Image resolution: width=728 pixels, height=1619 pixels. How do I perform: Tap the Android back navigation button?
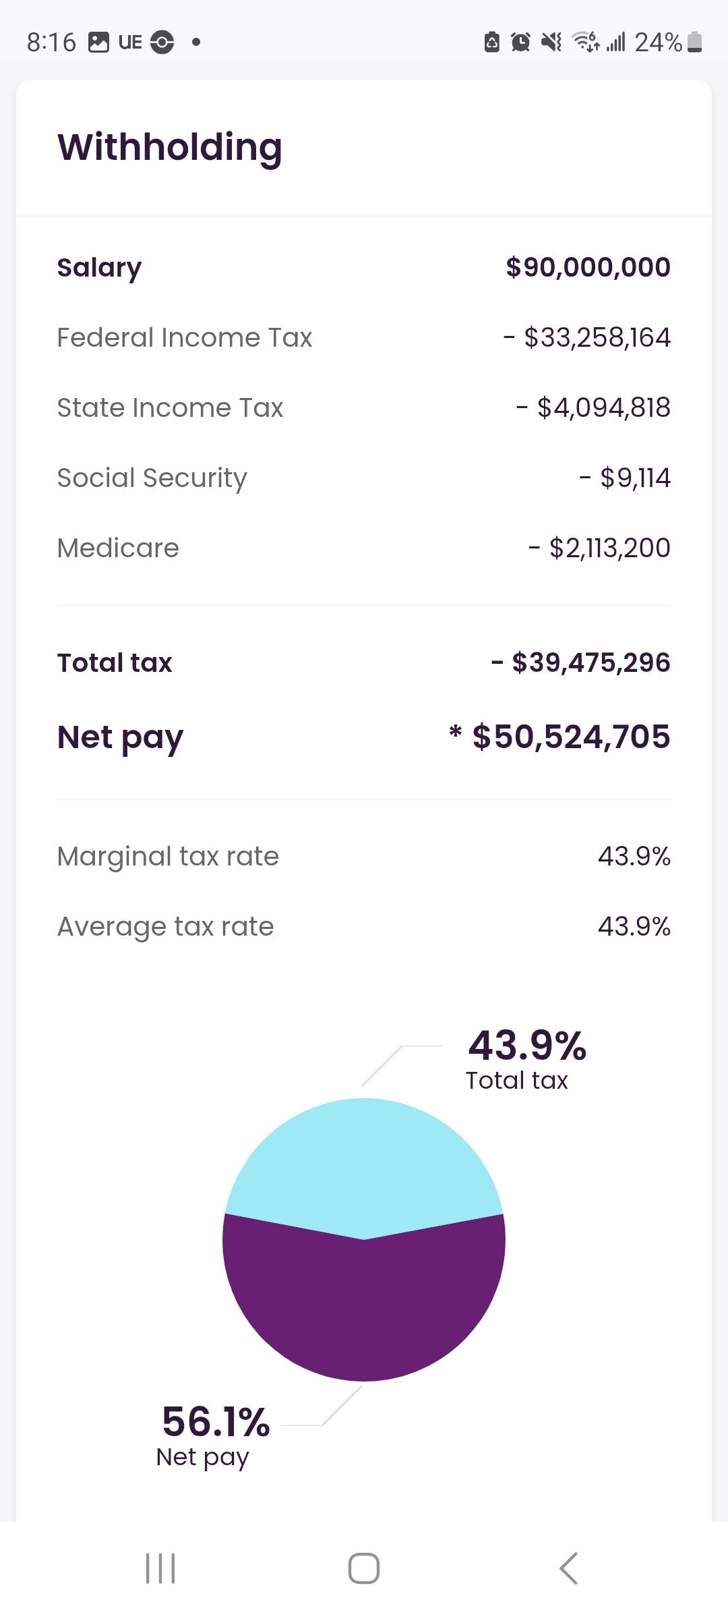coord(568,1568)
